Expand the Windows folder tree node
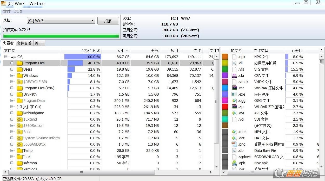Screen dimensions: 325x181 12,76
